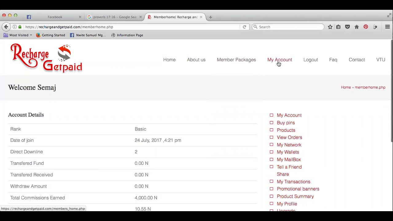Open the Getting Started bookmark

[50, 35]
